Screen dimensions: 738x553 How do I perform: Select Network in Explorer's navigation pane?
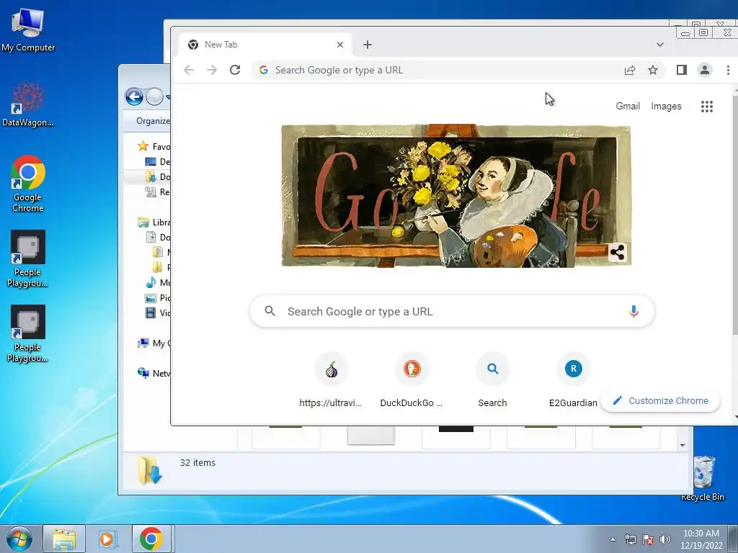point(154,374)
